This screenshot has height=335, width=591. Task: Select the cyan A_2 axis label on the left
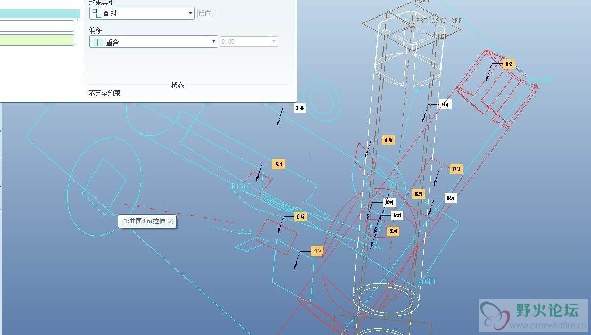coord(245,231)
